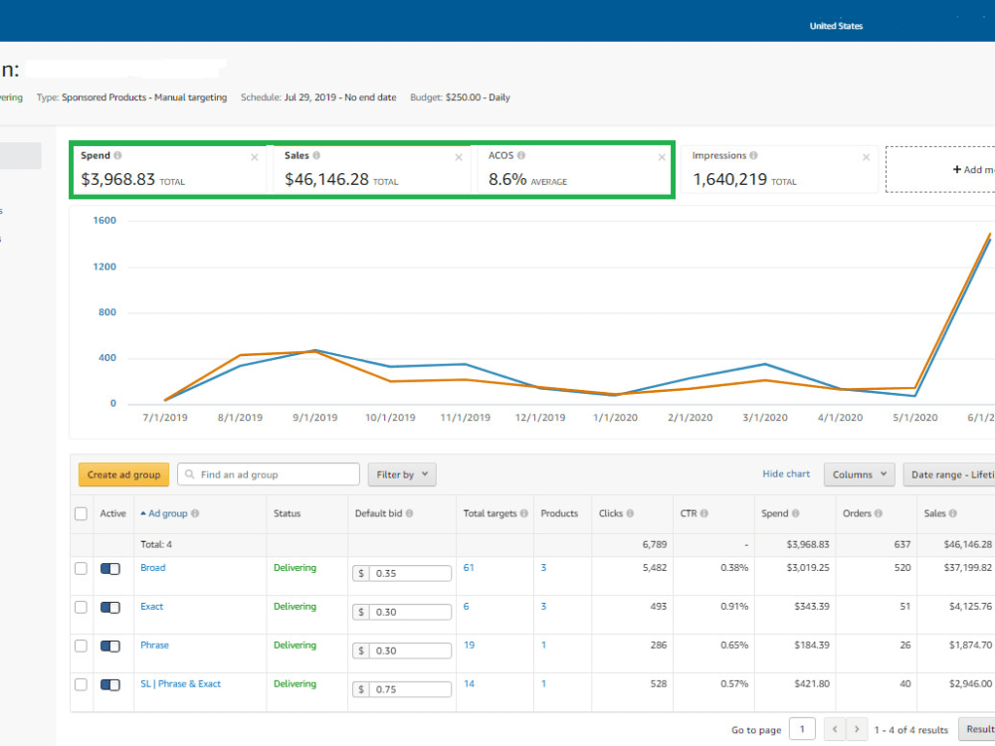Click the Delivering status for Broad
Image resolution: width=995 pixels, height=746 pixels.
295,568
